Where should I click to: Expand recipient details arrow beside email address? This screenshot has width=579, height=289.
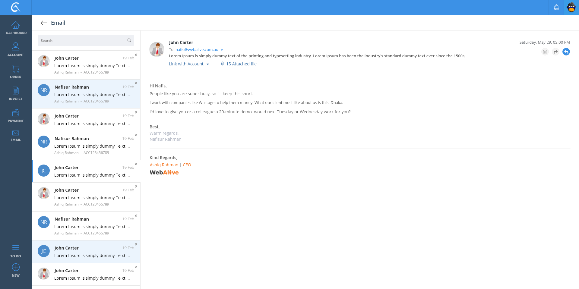(x=222, y=50)
